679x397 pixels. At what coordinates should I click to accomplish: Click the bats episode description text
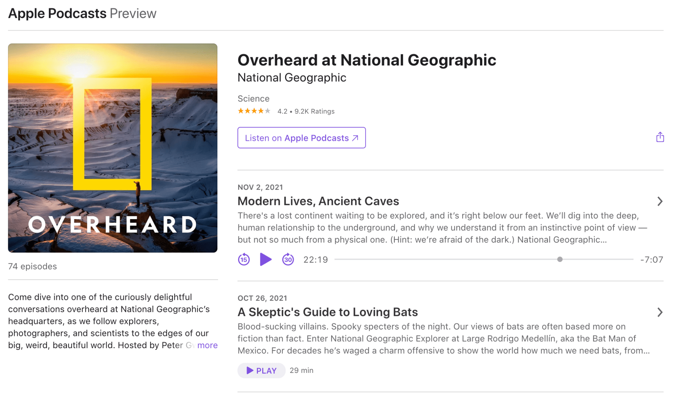click(444, 339)
